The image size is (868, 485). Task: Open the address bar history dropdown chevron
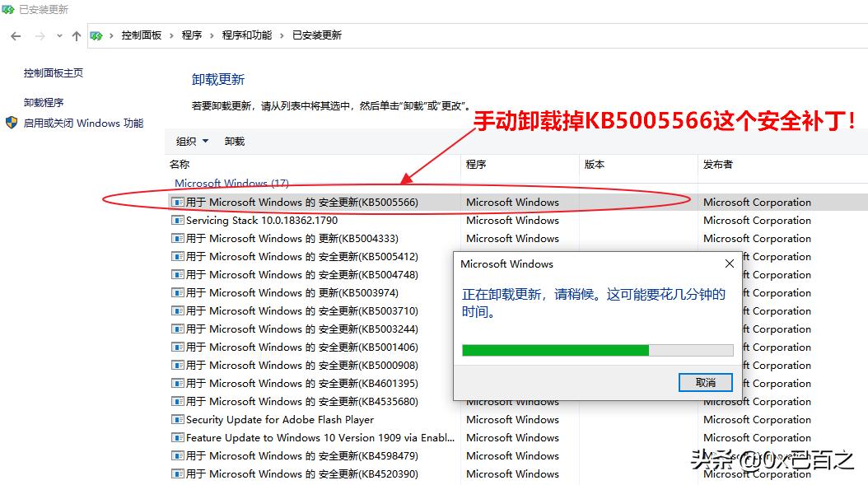58,35
